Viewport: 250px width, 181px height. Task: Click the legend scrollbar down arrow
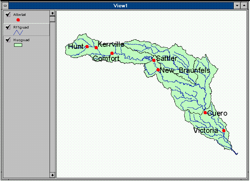(x=52, y=175)
